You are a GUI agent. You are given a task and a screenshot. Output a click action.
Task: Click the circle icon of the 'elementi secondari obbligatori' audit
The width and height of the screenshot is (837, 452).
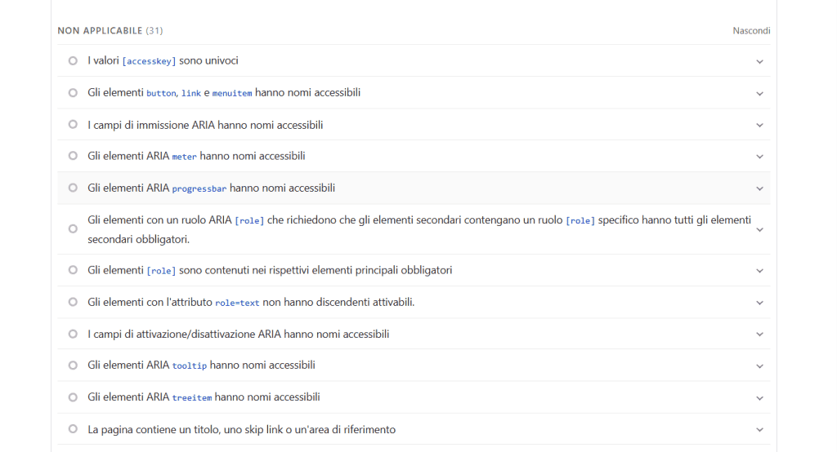tap(73, 229)
